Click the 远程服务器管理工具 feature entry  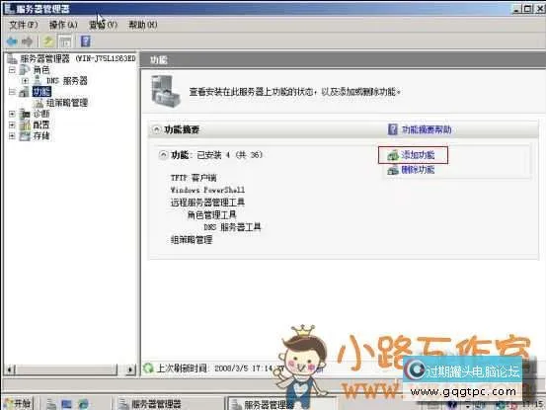tap(207, 203)
